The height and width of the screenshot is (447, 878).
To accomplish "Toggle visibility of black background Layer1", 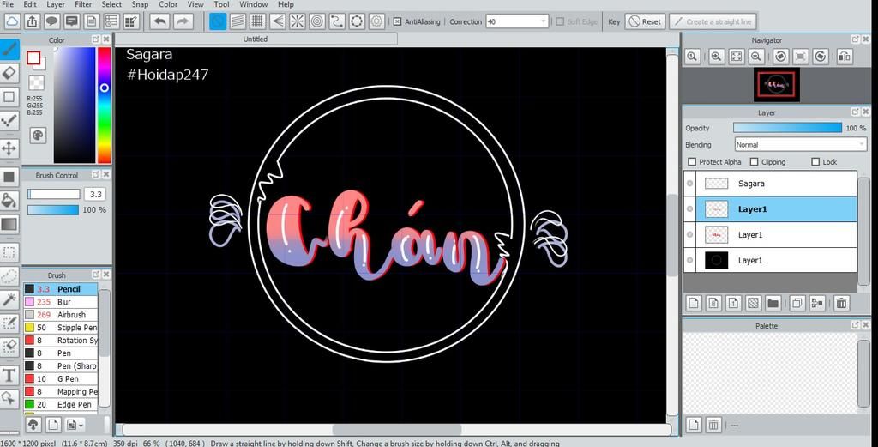I will point(690,261).
